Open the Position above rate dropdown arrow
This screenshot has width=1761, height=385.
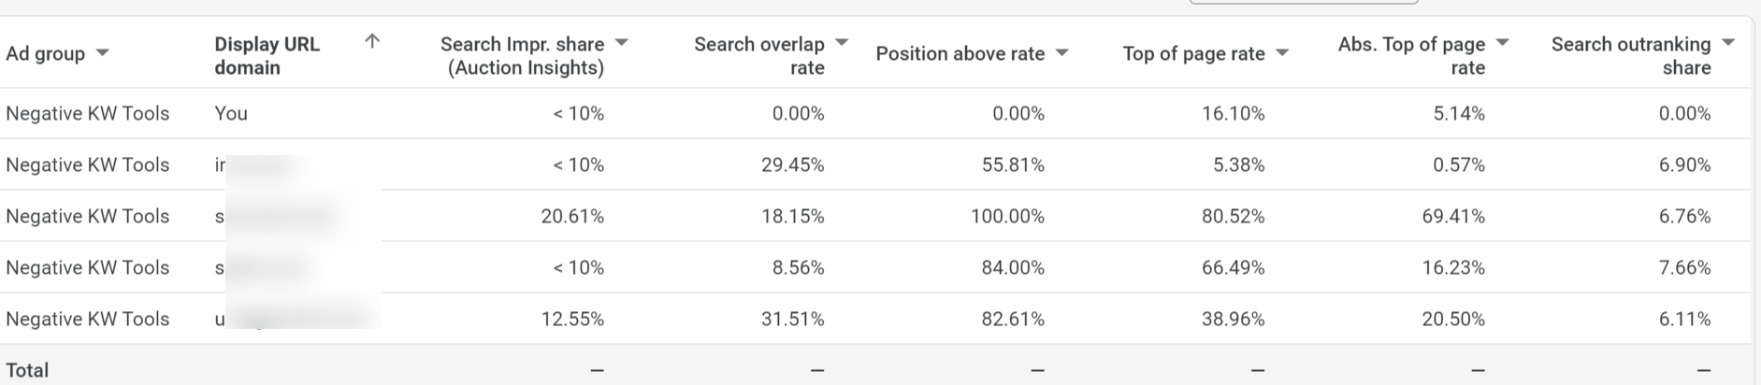[1062, 53]
